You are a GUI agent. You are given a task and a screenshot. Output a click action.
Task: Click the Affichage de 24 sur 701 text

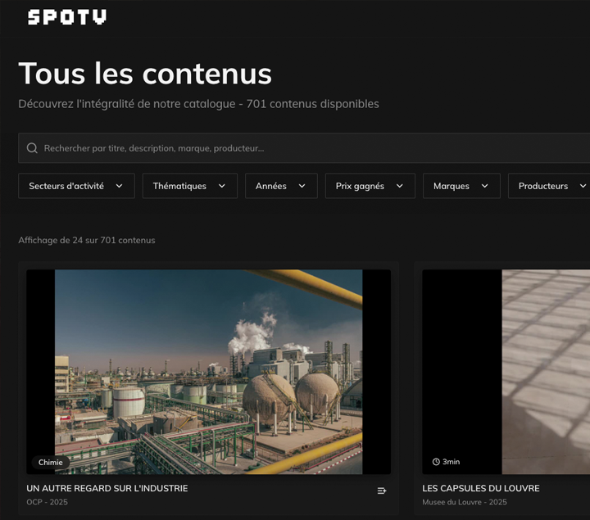[87, 240]
